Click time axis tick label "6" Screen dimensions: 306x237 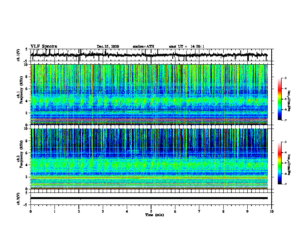point(175,211)
